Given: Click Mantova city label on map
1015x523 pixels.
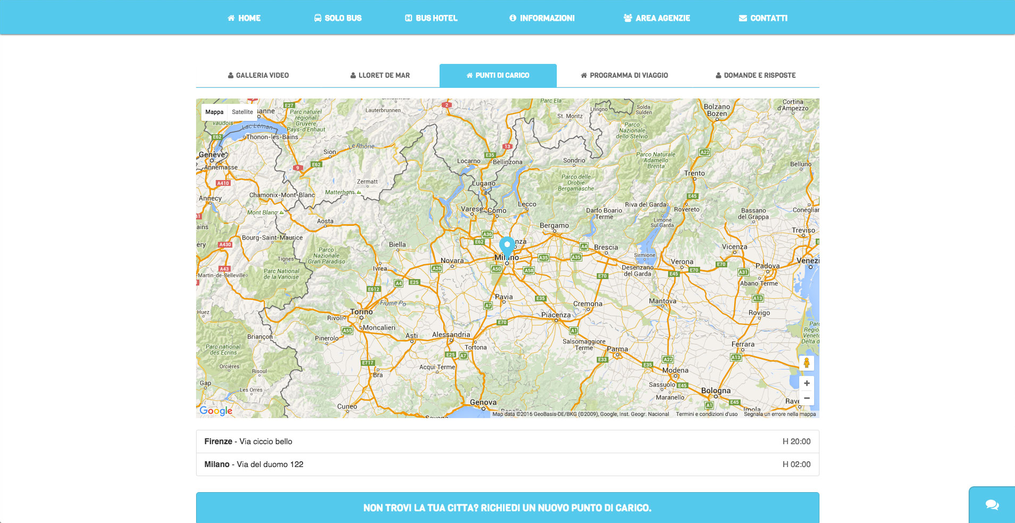Looking at the screenshot, I should pos(662,301).
